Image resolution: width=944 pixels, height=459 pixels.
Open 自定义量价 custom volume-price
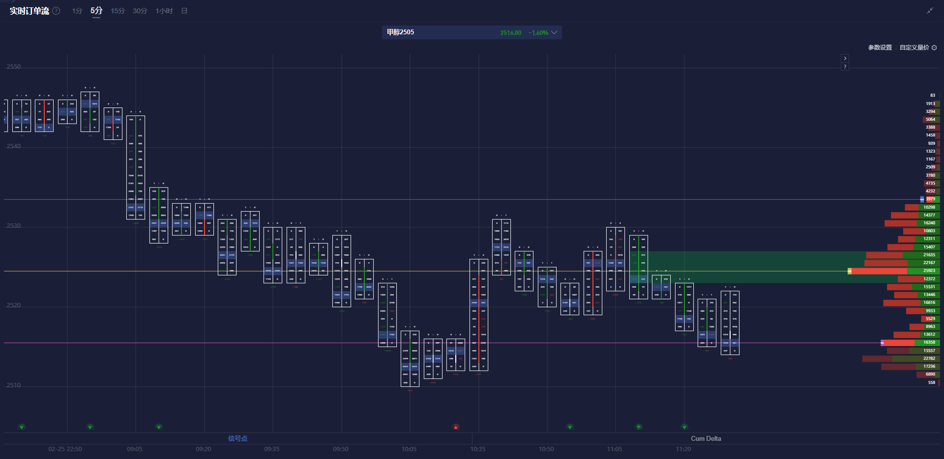pos(914,48)
